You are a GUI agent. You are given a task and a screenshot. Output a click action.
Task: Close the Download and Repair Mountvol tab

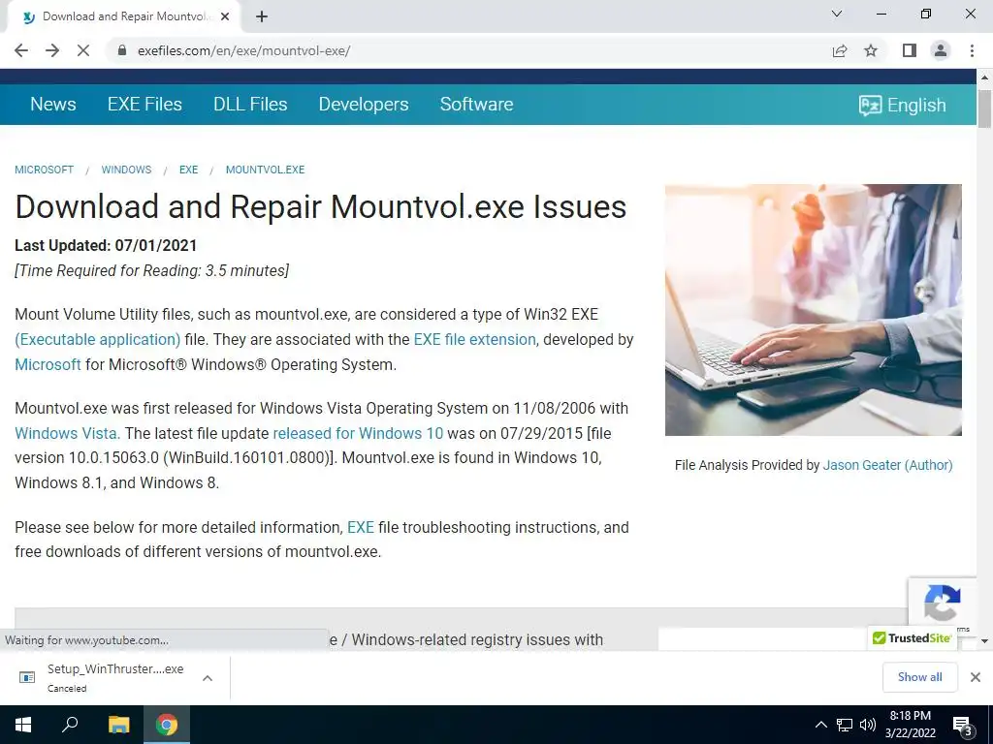coord(224,16)
